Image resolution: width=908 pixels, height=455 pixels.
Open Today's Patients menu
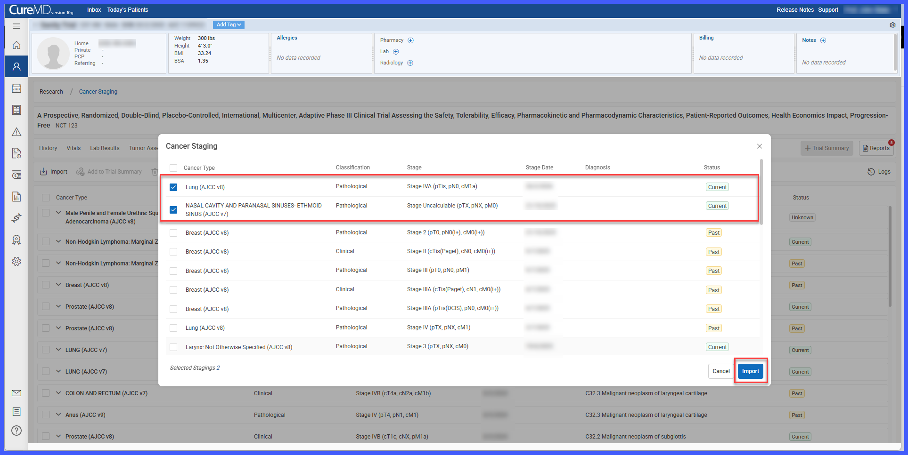tap(128, 10)
